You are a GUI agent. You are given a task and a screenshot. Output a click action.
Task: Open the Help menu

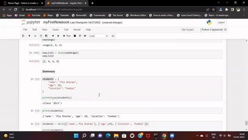coord(88,30)
